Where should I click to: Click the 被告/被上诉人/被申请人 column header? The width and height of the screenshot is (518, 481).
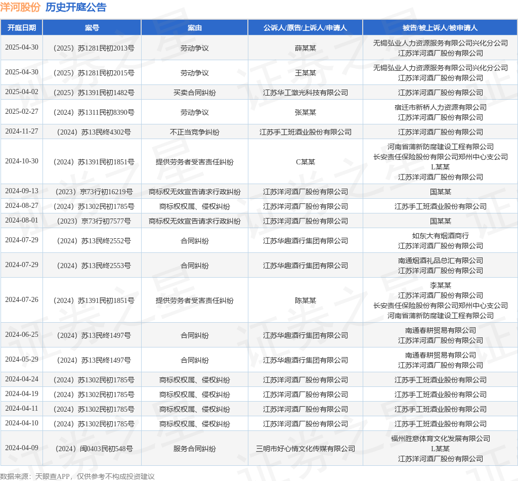[x=440, y=28]
